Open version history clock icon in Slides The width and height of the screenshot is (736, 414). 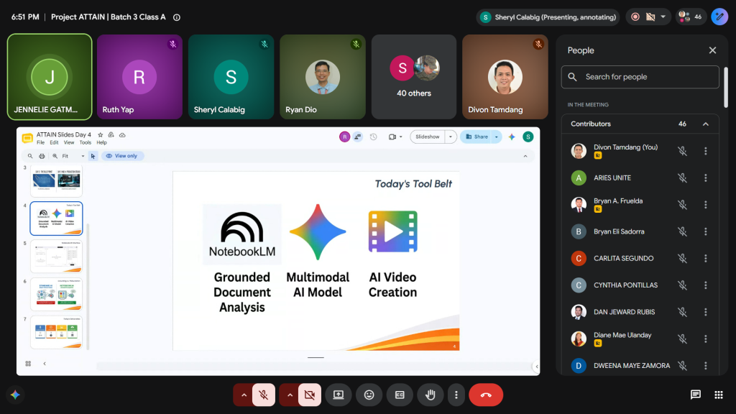[x=373, y=137]
